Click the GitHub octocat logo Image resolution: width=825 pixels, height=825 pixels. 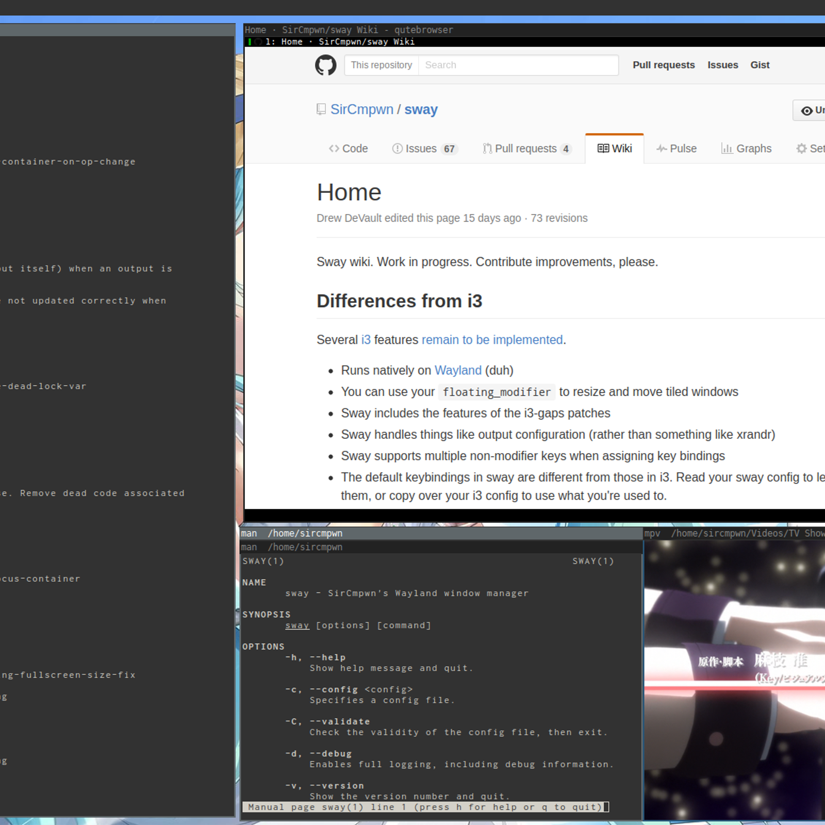coord(325,65)
